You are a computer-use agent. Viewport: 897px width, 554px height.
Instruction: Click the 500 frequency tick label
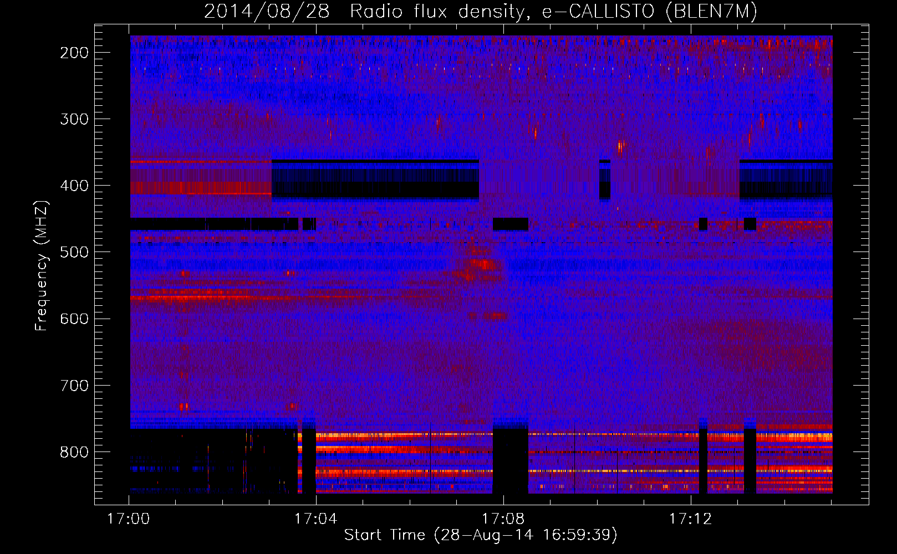click(x=74, y=252)
